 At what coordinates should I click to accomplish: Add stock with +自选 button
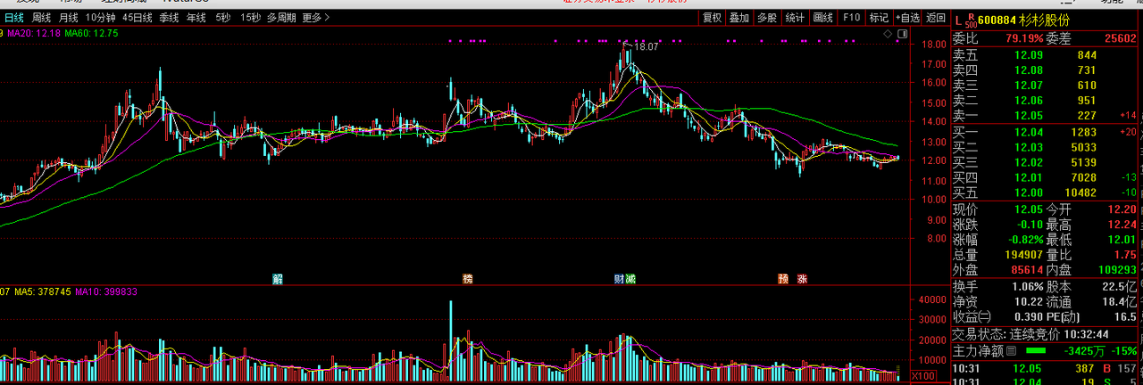pos(907,17)
